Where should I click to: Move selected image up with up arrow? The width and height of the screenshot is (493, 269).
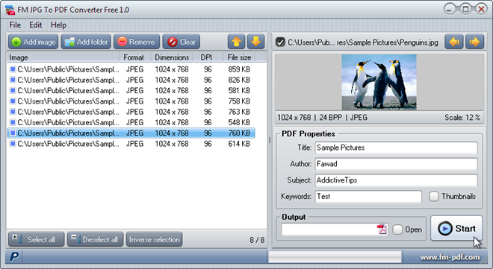[x=237, y=42]
